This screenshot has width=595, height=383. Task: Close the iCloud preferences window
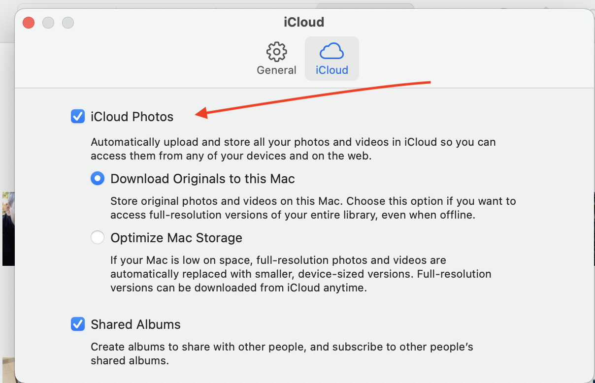click(29, 23)
